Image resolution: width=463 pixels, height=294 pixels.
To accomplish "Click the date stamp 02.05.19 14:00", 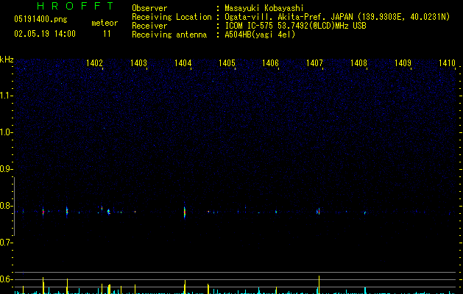I will coord(45,34).
